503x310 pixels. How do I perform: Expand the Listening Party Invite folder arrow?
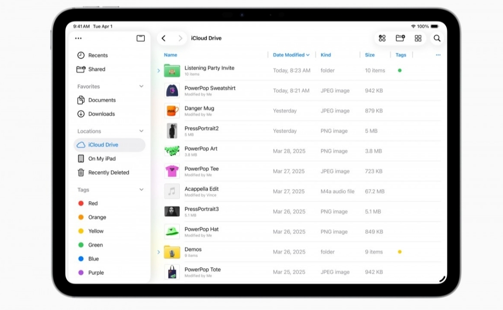click(x=158, y=71)
